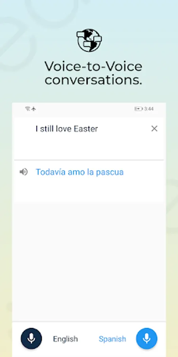Open the Spanish target language selector
178x357 pixels.
pos(112,339)
